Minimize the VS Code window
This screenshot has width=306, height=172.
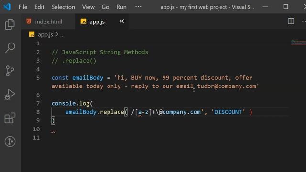point(265,7)
